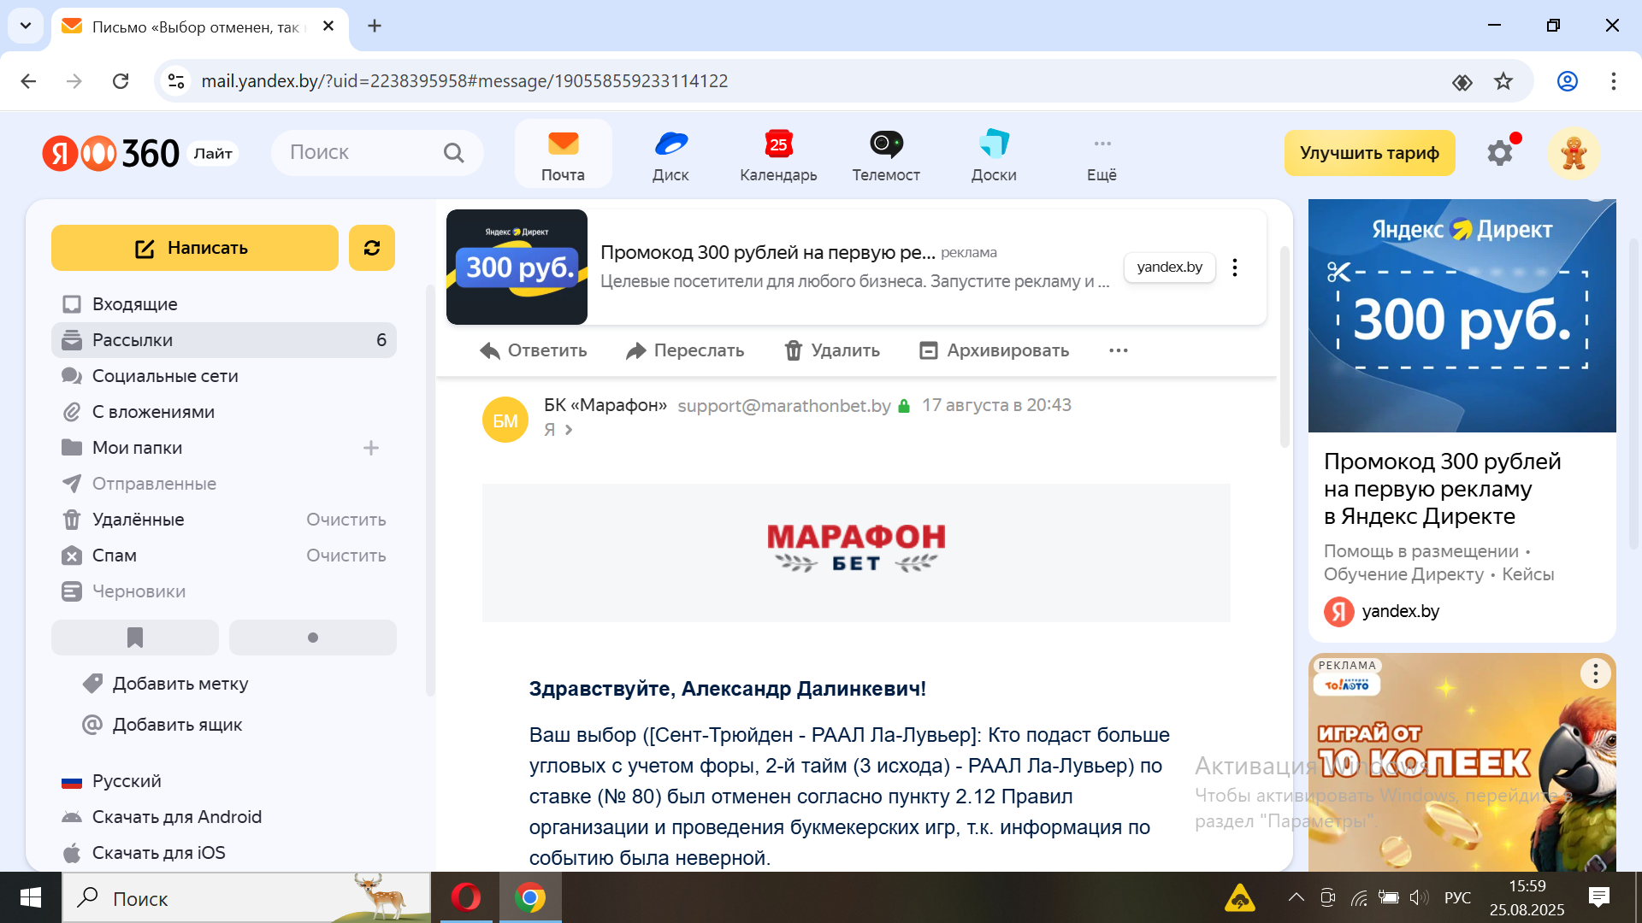This screenshot has width=1642, height=923.
Task: Go back in browser
Action: click(x=28, y=81)
